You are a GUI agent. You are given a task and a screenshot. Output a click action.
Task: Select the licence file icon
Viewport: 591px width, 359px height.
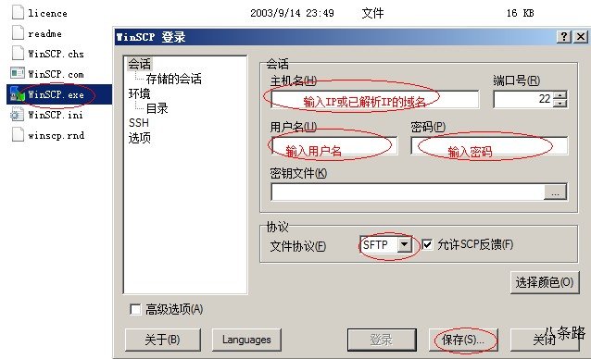click(18, 12)
